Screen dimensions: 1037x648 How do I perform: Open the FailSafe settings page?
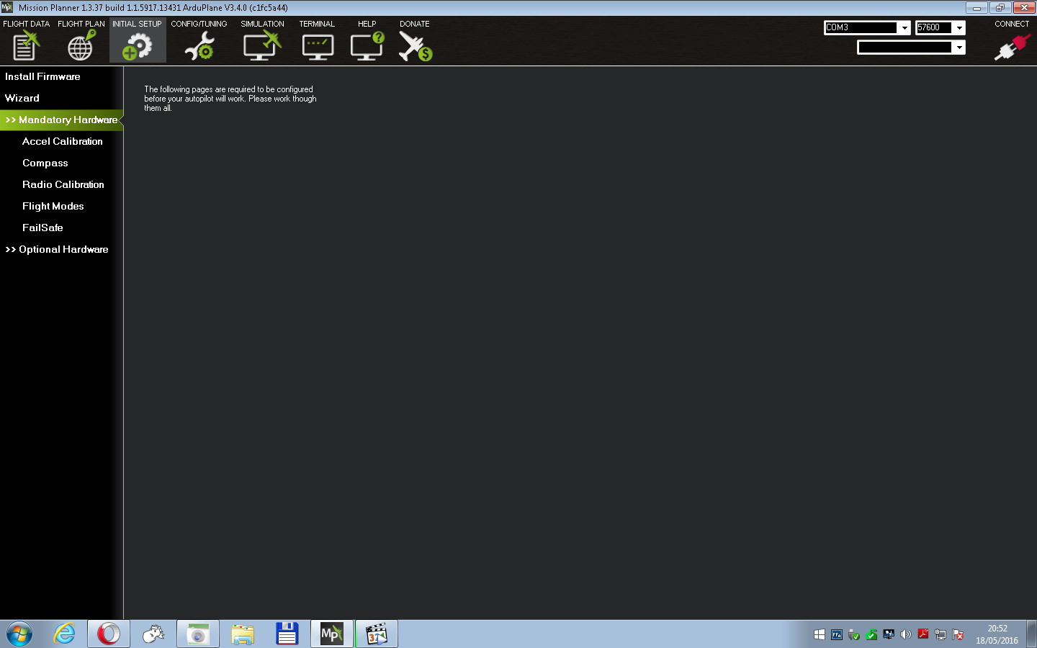click(x=42, y=228)
